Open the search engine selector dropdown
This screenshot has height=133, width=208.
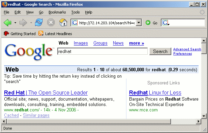pos(166,23)
